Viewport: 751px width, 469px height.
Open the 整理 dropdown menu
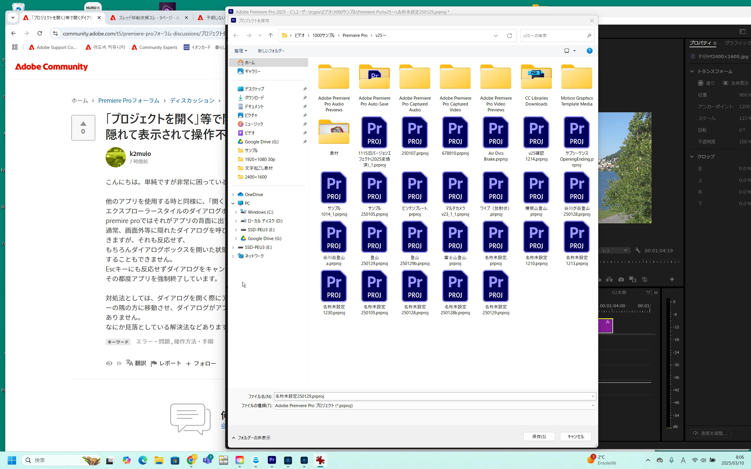tap(241, 51)
